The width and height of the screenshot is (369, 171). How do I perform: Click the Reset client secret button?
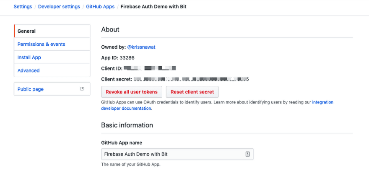(x=192, y=92)
